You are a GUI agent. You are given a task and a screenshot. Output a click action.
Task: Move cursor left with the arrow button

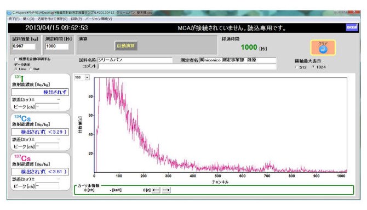[x=156, y=190]
